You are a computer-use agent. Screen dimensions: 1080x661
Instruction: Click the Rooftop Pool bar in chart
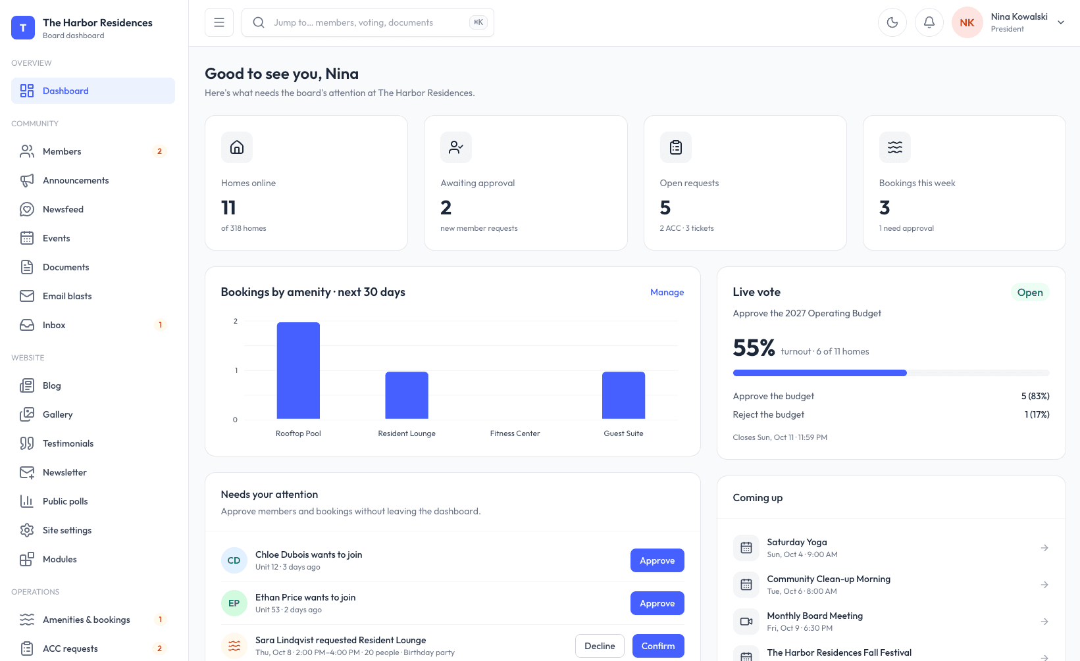[x=298, y=370]
